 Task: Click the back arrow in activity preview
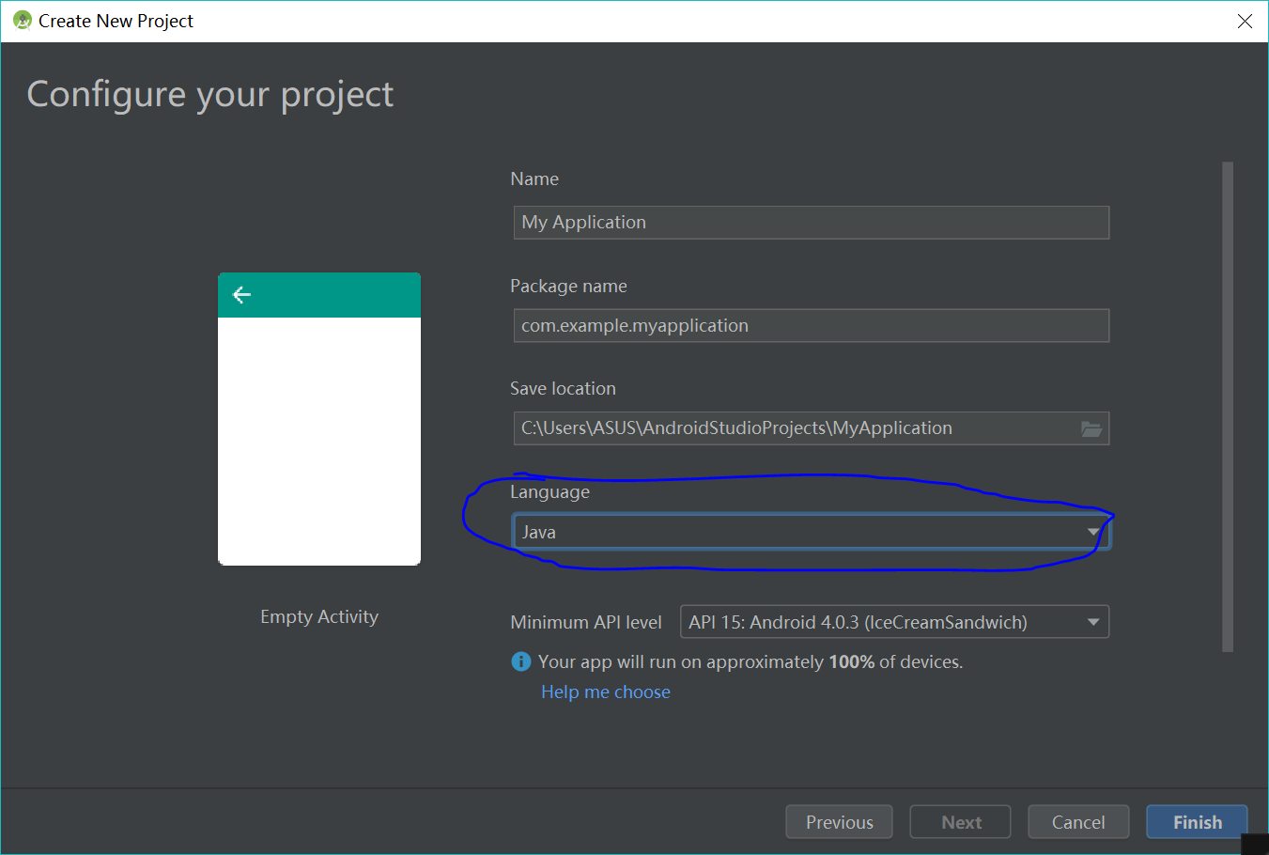click(x=241, y=295)
